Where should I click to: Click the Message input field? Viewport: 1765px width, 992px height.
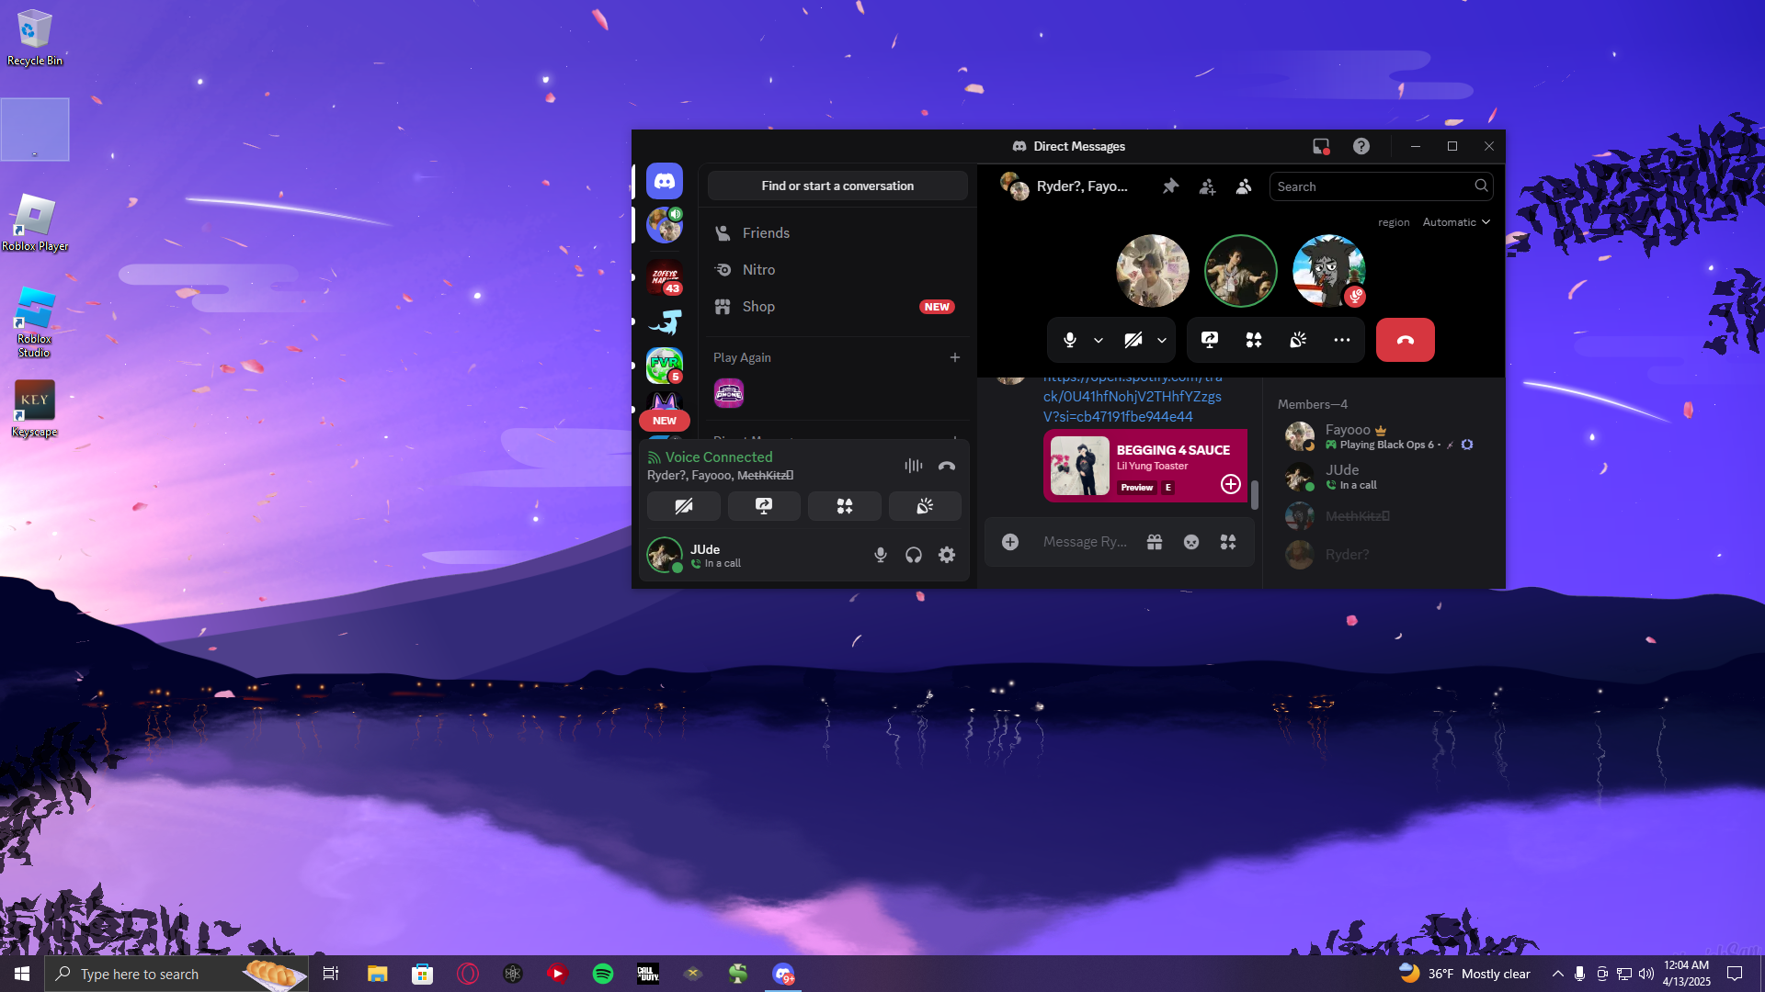1085,542
